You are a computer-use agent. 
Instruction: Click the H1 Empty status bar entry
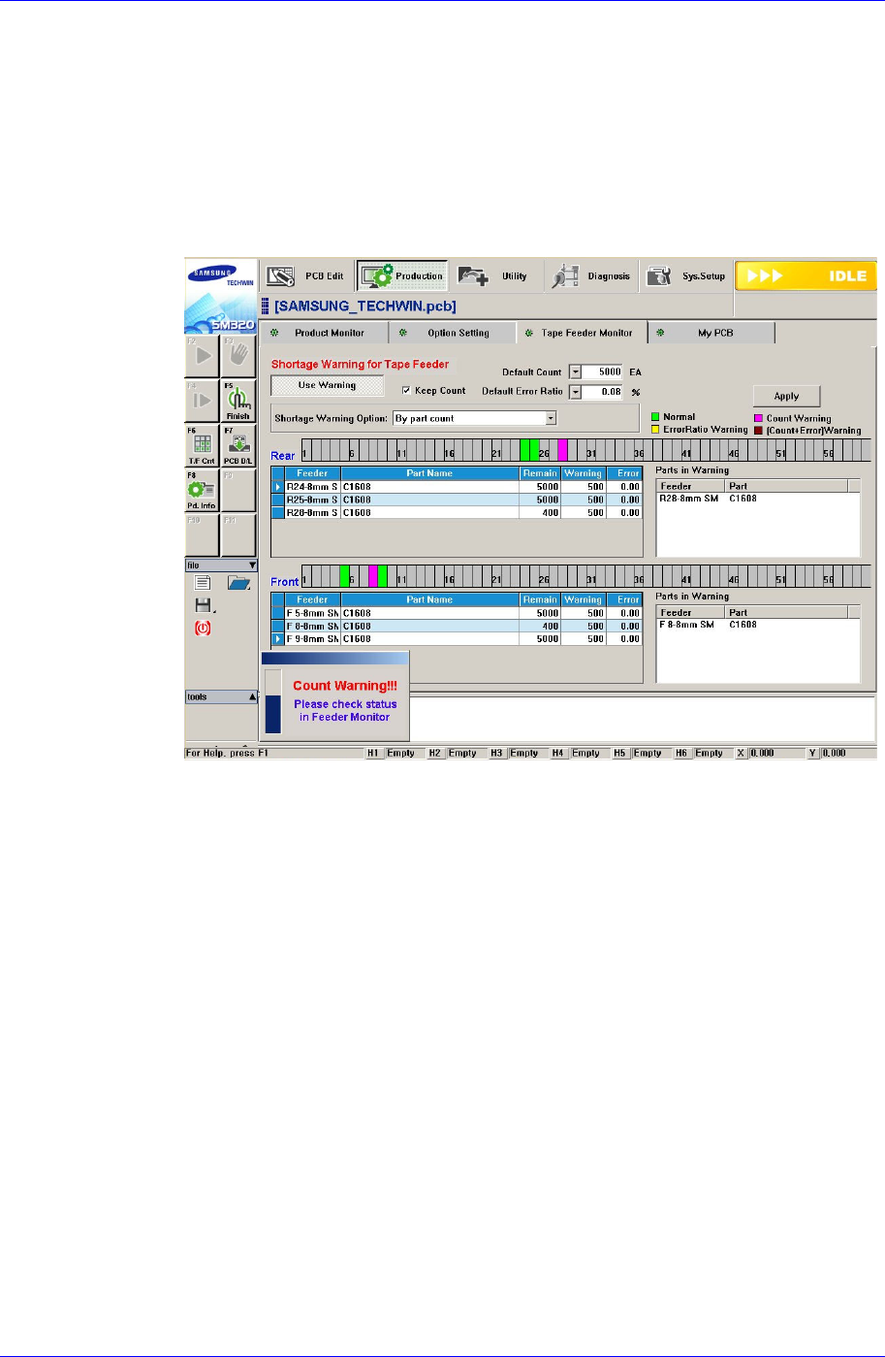(x=394, y=753)
